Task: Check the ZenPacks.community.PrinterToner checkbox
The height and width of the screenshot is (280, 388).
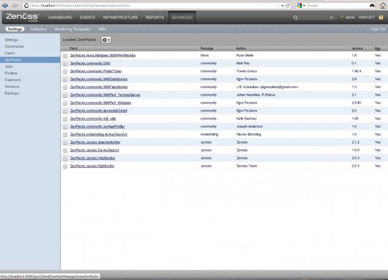Action: (x=65, y=72)
